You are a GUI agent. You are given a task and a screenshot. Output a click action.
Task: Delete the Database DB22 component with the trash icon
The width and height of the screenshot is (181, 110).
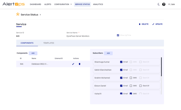pyautogui.click(x=79, y=64)
